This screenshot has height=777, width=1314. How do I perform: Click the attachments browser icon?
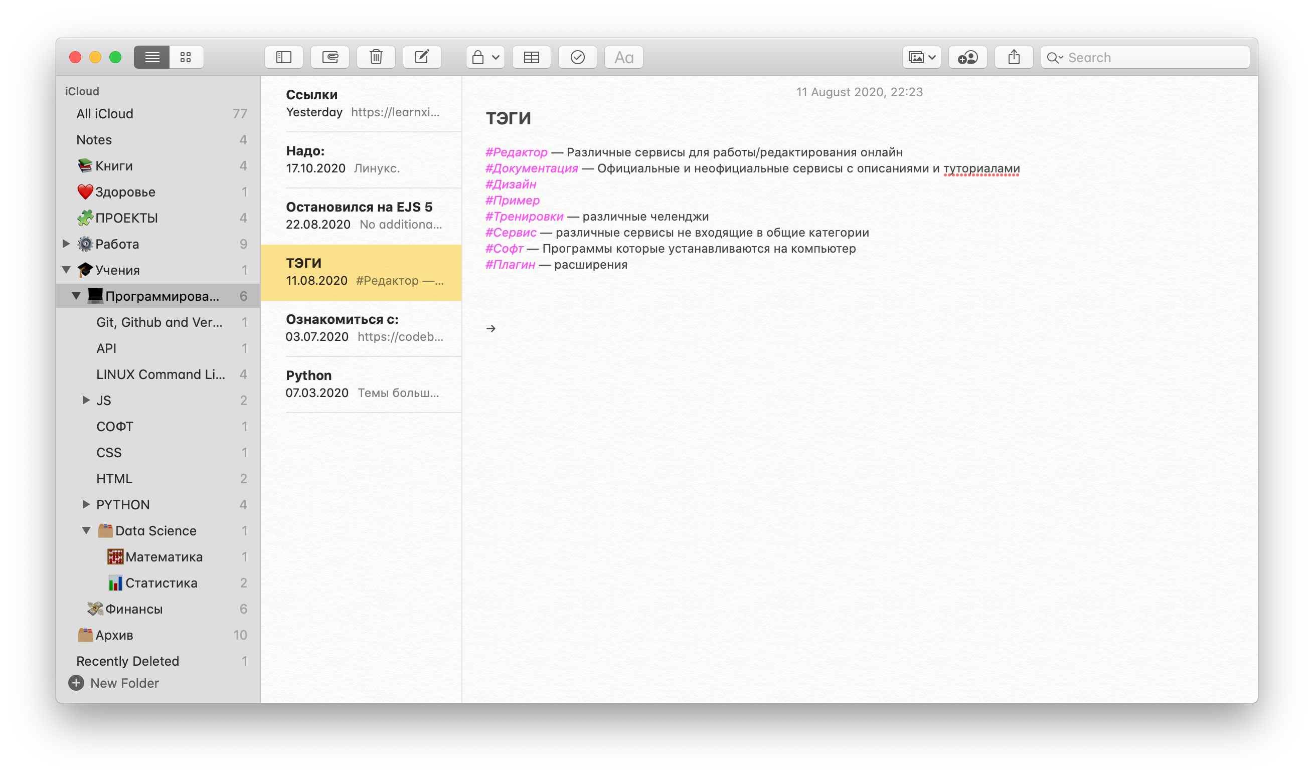point(330,57)
